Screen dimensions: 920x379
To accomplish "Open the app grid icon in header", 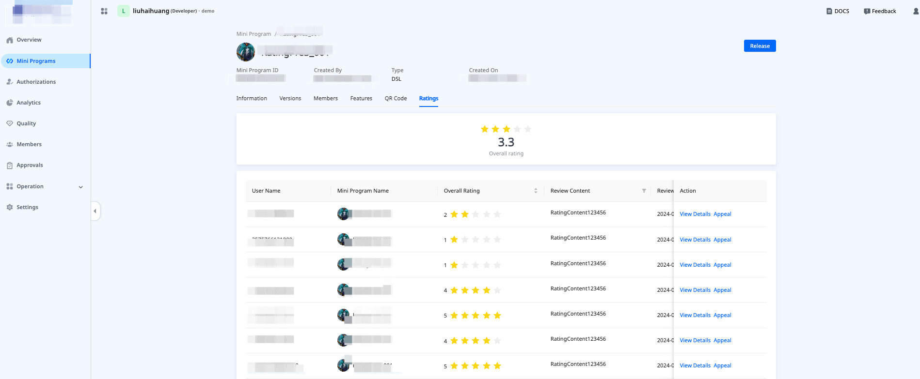I will [104, 11].
